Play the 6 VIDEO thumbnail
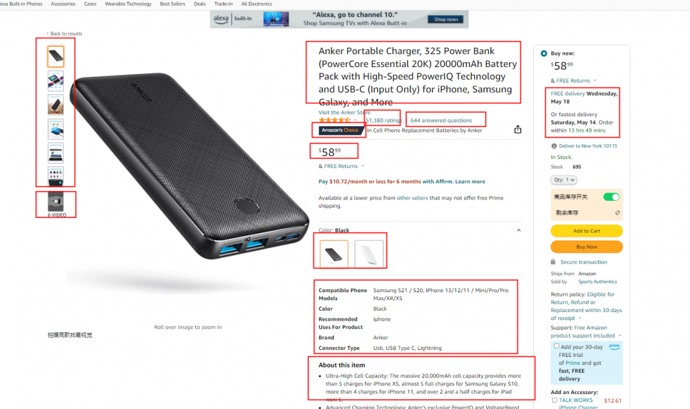 [x=56, y=202]
